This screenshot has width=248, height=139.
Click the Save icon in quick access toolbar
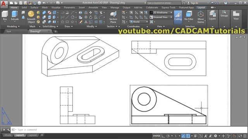21,3
